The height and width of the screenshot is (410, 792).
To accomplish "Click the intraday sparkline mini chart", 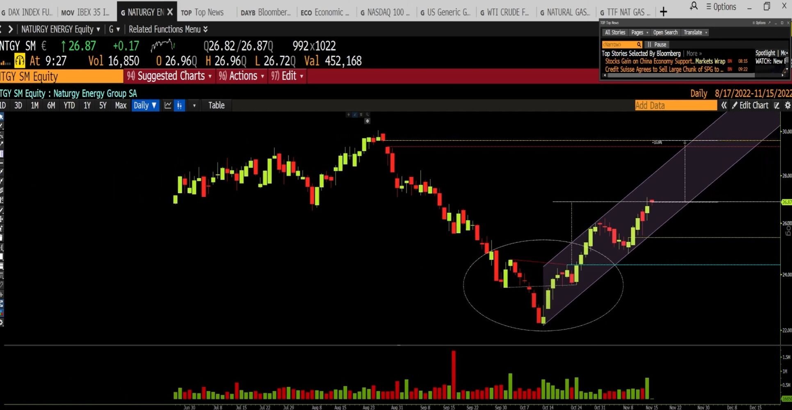I will click(x=163, y=46).
